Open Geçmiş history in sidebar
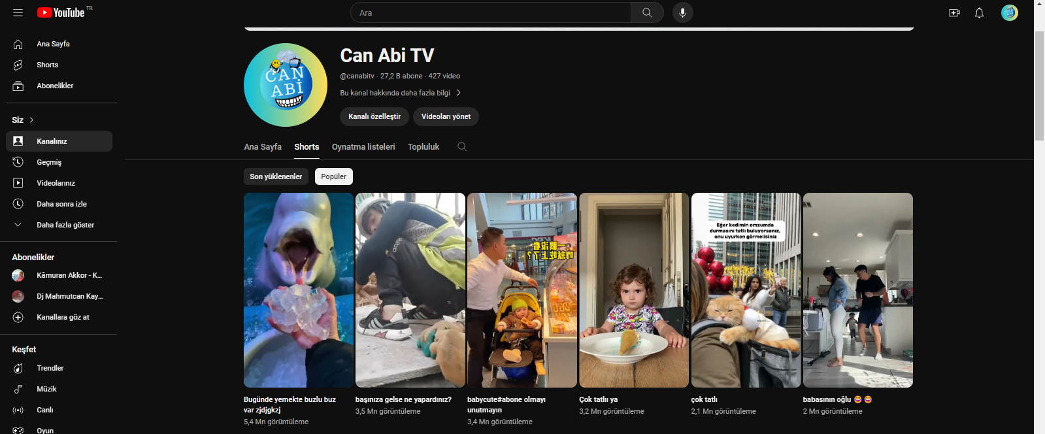Viewport: 1045px width, 434px height. [59, 162]
